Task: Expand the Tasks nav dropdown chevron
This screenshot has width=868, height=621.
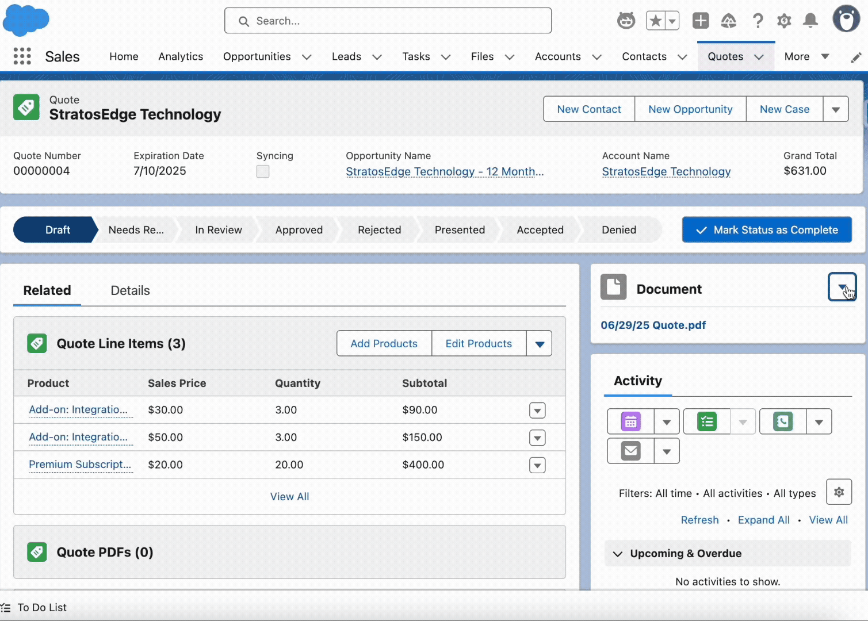Action: pos(446,57)
